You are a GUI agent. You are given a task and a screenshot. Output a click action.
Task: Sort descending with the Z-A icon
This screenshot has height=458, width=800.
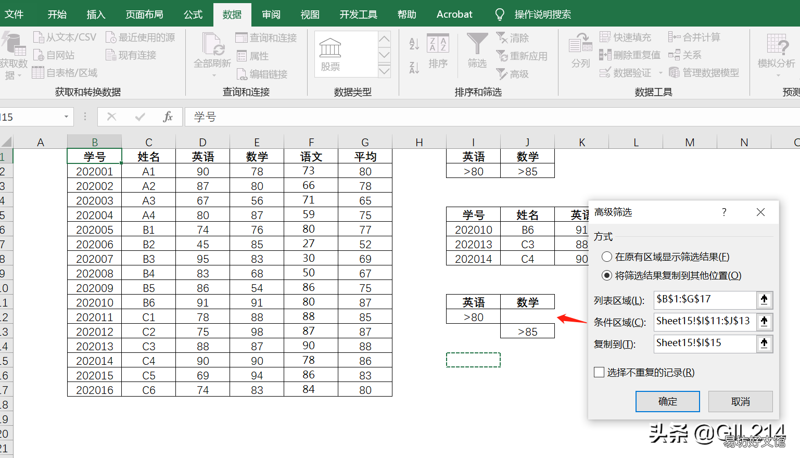414,67
